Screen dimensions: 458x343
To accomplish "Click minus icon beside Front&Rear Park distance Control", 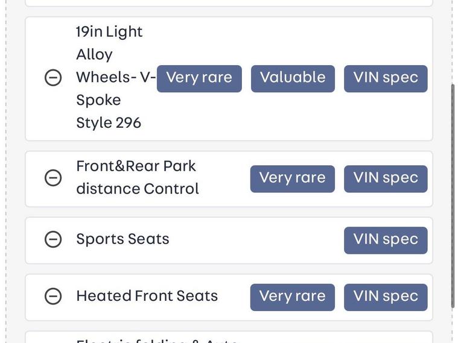I will [53, 178].
